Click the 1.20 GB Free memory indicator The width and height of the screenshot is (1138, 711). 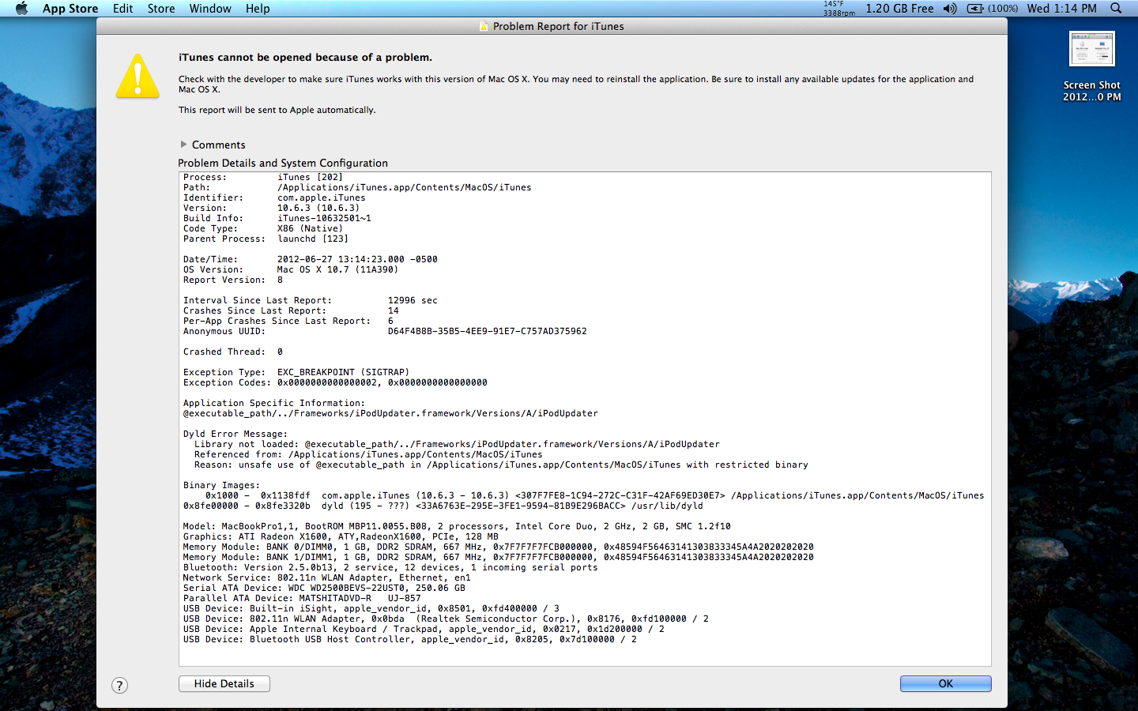point(899,9)
